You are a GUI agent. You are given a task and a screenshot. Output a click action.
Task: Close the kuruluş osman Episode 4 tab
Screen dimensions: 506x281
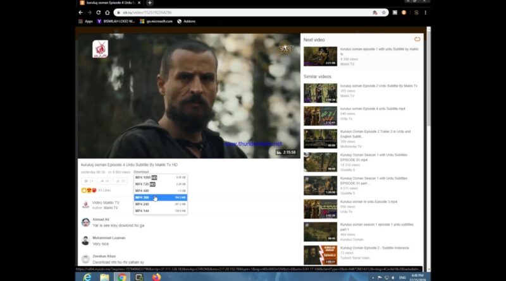click(x=139, y=3)
